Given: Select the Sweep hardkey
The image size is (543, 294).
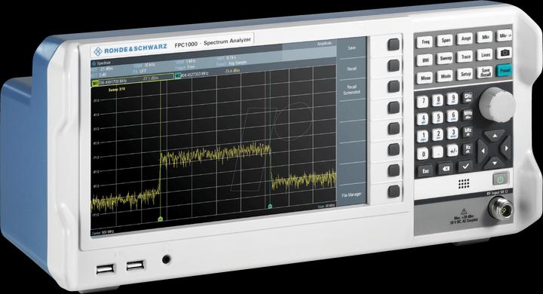Looking at the screenshot, I should (x=446, y=58).
